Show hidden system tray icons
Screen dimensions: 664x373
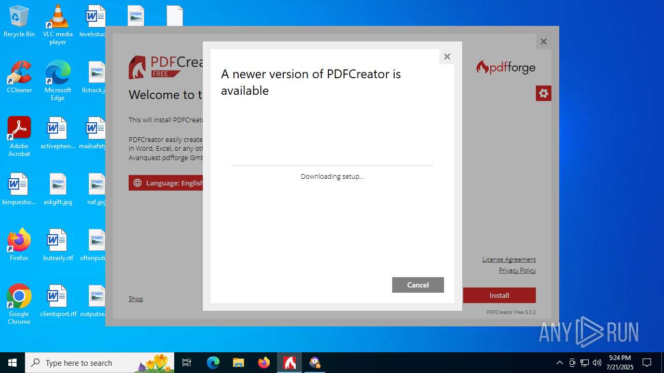[559, 363]
